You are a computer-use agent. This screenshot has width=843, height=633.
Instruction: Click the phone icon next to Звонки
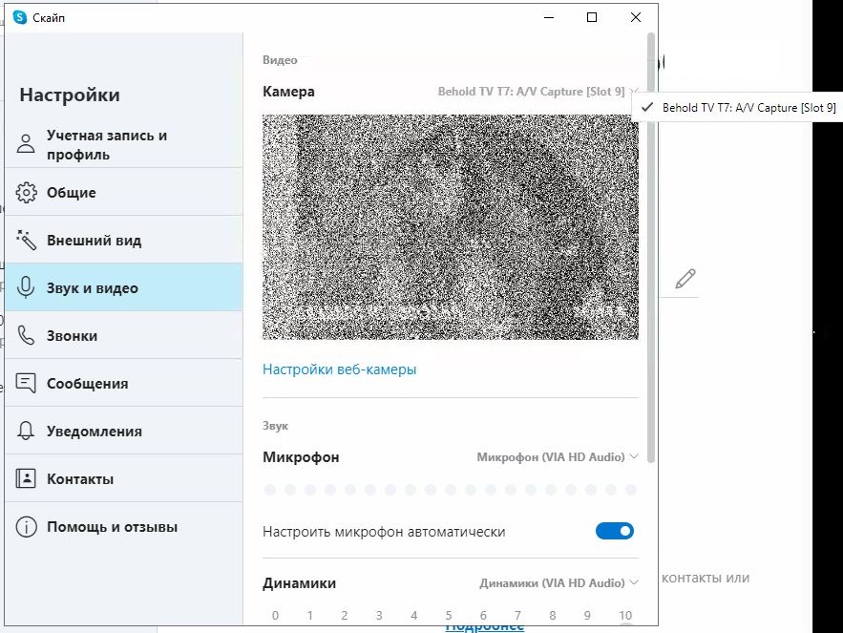27,335
